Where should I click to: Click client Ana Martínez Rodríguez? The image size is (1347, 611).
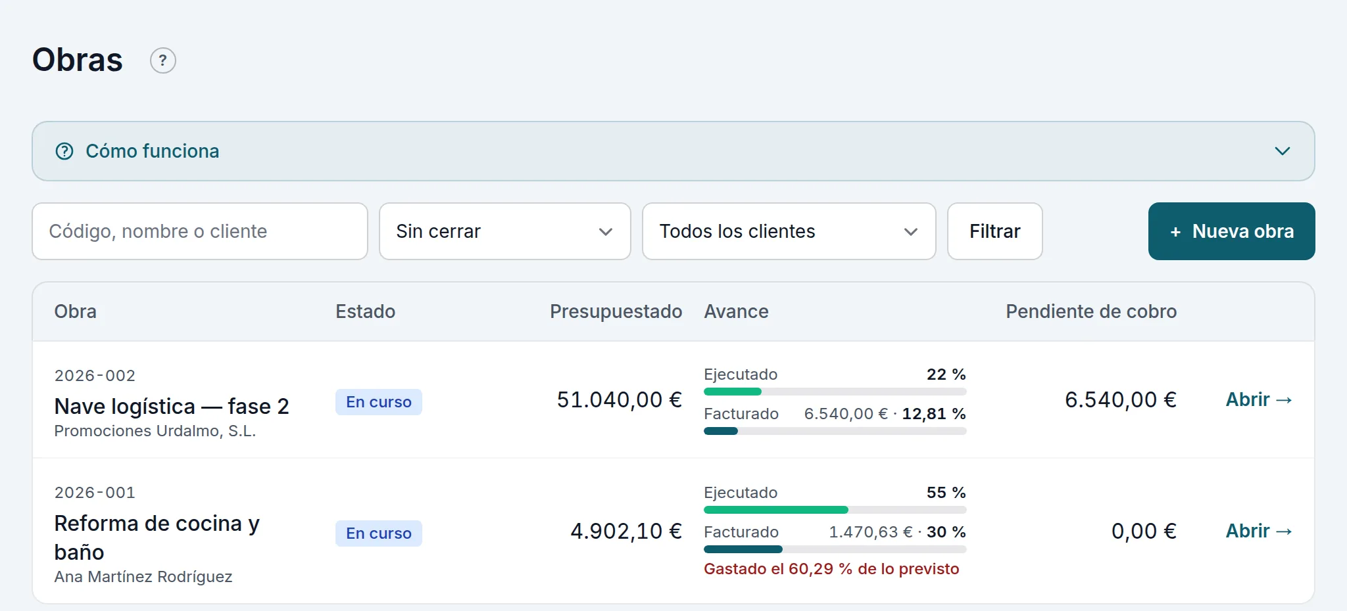point(143,577)
